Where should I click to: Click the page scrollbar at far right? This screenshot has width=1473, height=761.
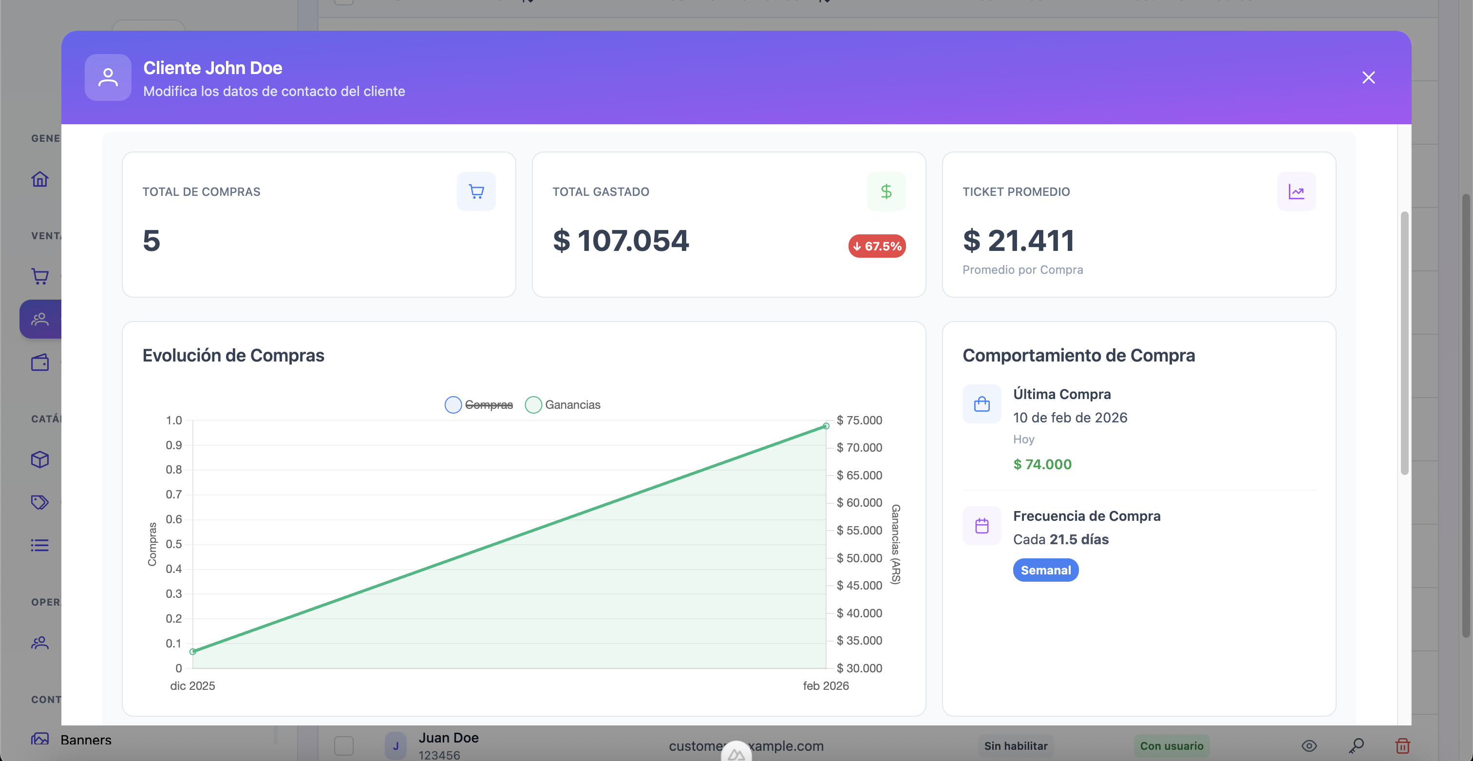click(x=1465, y=416)
